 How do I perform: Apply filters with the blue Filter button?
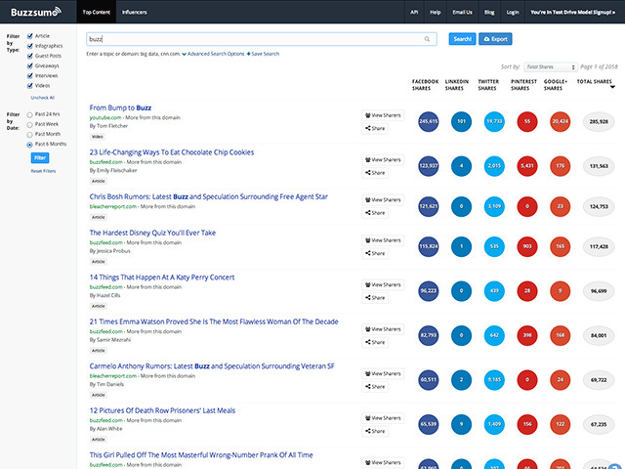[40, 158]
